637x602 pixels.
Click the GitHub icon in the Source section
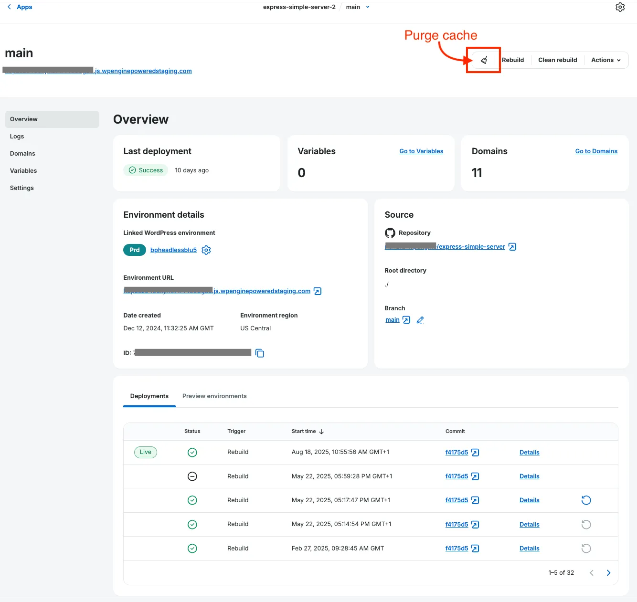click(390, 232)
